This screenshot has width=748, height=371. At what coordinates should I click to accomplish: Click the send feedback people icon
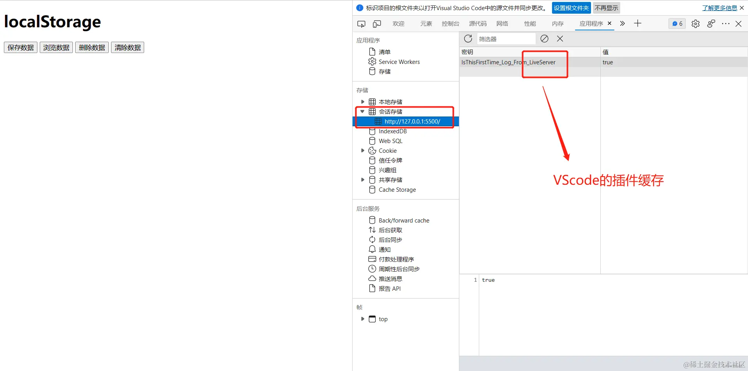click(x=711, y=24)
